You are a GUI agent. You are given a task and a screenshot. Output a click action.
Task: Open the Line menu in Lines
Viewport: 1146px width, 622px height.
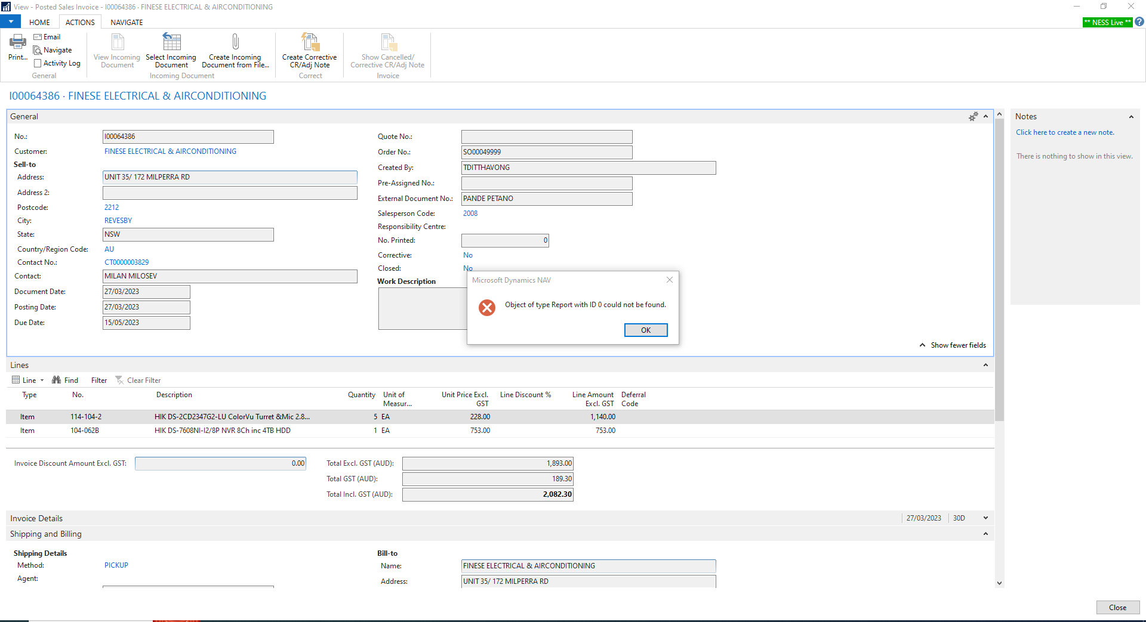[x=28, y=380]
